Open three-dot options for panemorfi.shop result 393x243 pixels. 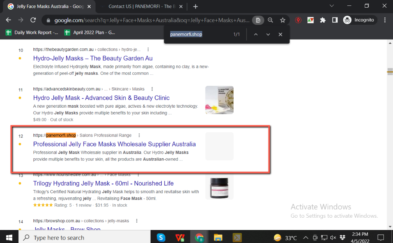point(139,135)
